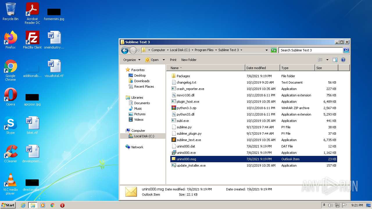Open Internet Explorer from taskbar
The width and height of the screenshot is (372, 209).
[x=23, y=205]
